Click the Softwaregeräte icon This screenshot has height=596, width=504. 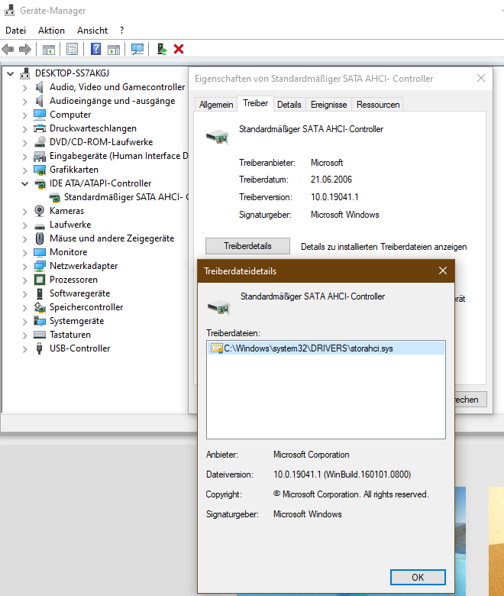[40, 293]
